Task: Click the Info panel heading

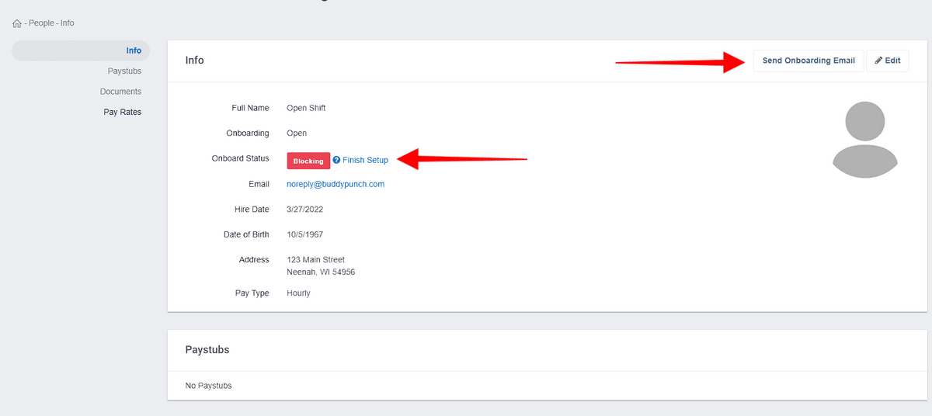Action: coord(194,60)
